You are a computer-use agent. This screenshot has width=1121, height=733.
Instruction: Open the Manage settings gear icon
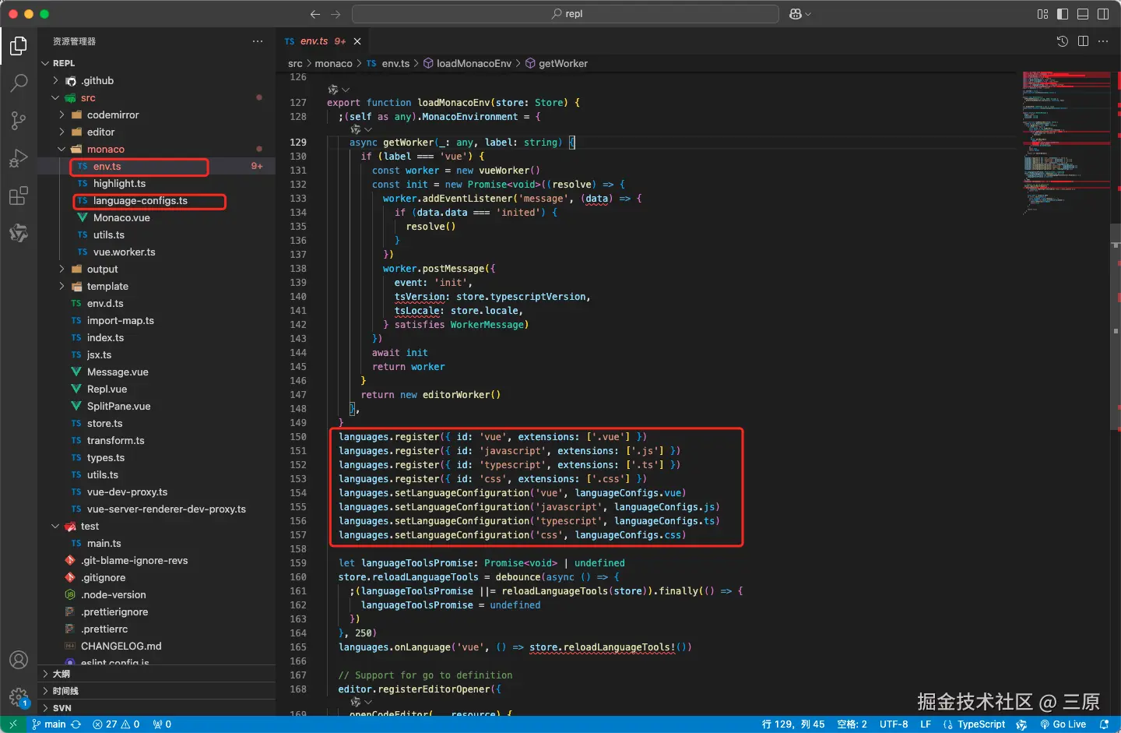pyautogui.click(x=19, y=696)
